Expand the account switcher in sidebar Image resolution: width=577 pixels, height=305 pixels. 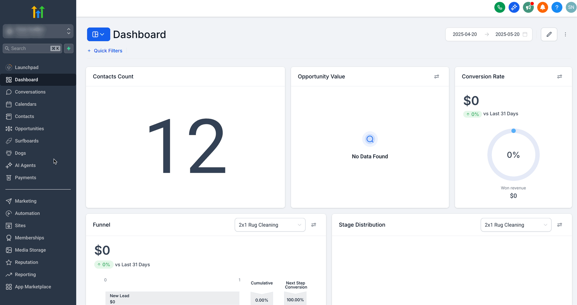(38, 31)
